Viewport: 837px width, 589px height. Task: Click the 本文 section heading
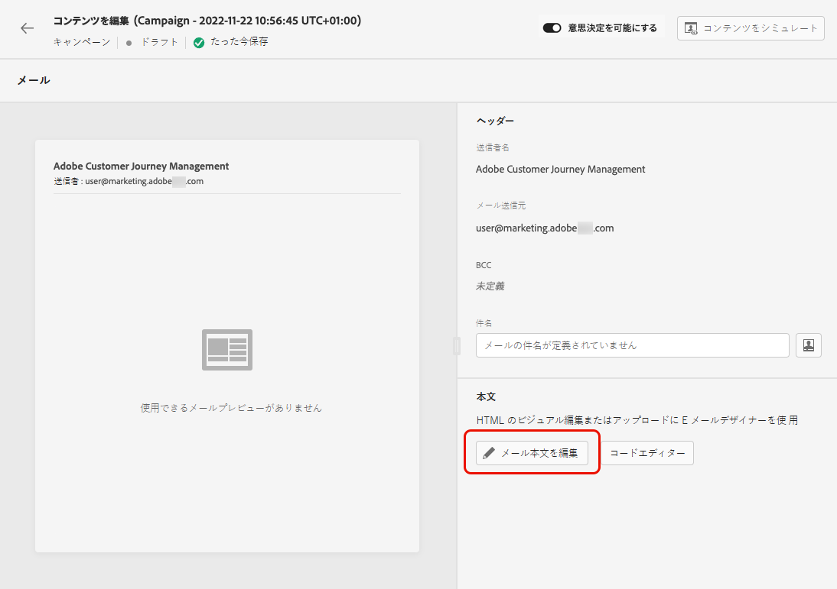point(486,397)
